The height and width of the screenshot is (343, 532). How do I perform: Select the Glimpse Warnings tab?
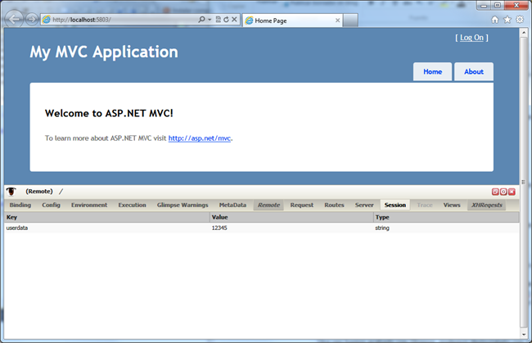coord(183,205)
